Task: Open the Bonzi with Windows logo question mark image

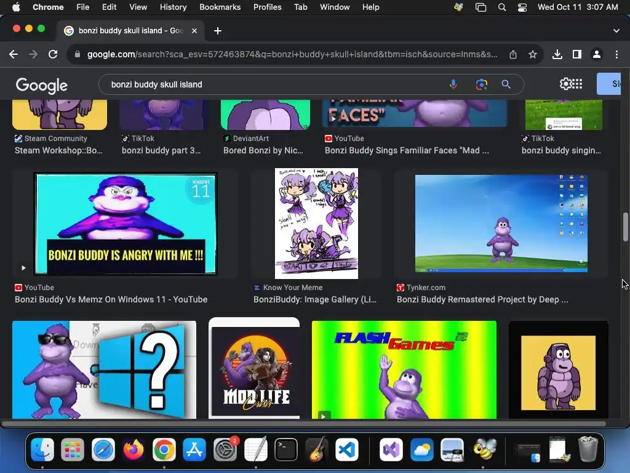Action: tap(104, 370)
